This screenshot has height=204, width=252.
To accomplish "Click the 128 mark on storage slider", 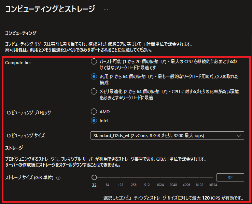I will point(121,185).
